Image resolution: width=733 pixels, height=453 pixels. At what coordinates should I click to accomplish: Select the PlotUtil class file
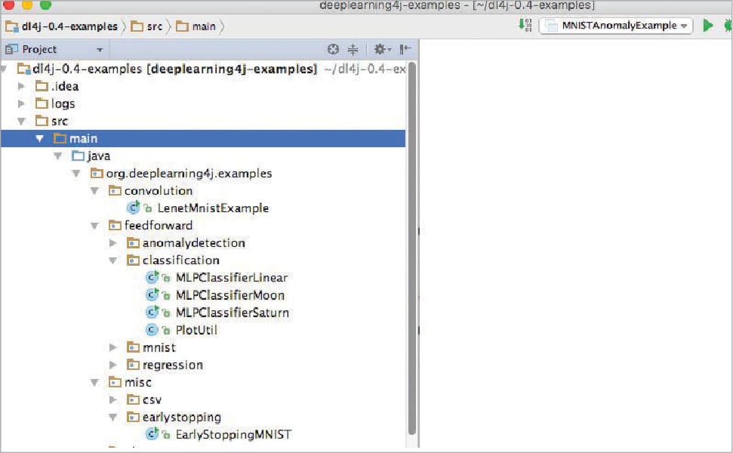point(196,330)
